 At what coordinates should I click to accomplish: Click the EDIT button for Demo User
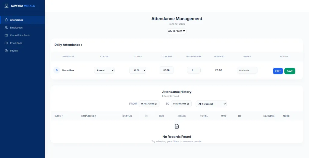(278, 71)
